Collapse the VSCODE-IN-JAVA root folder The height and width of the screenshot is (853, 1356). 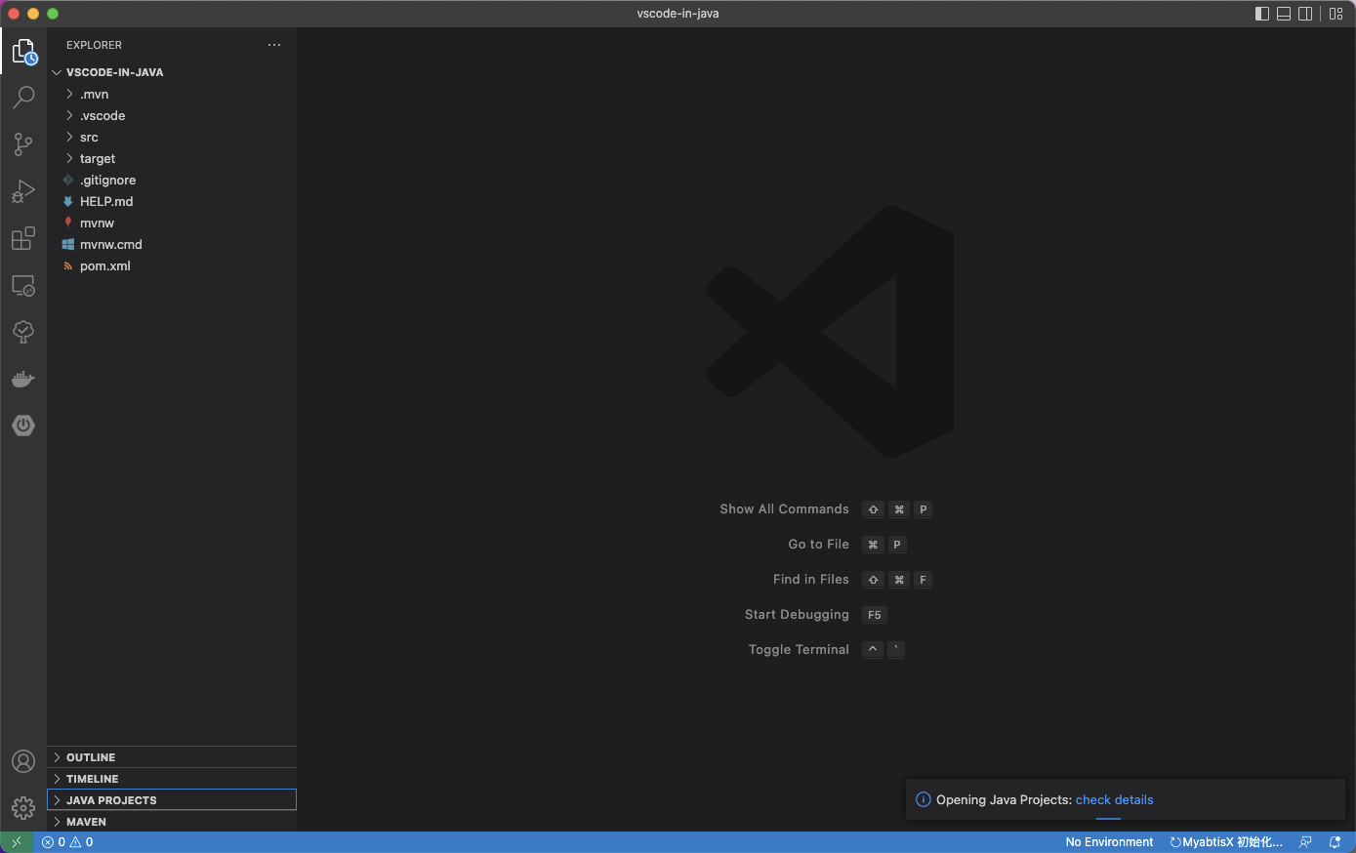172,72
